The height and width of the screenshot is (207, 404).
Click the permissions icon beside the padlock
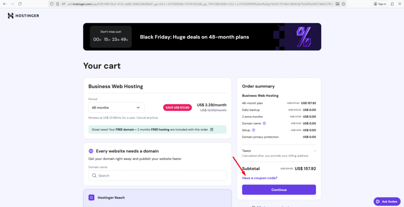click(x=64, y=4)
